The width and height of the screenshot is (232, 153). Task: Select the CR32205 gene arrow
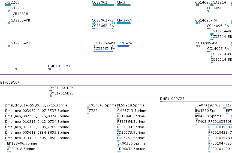coord(7,5)
